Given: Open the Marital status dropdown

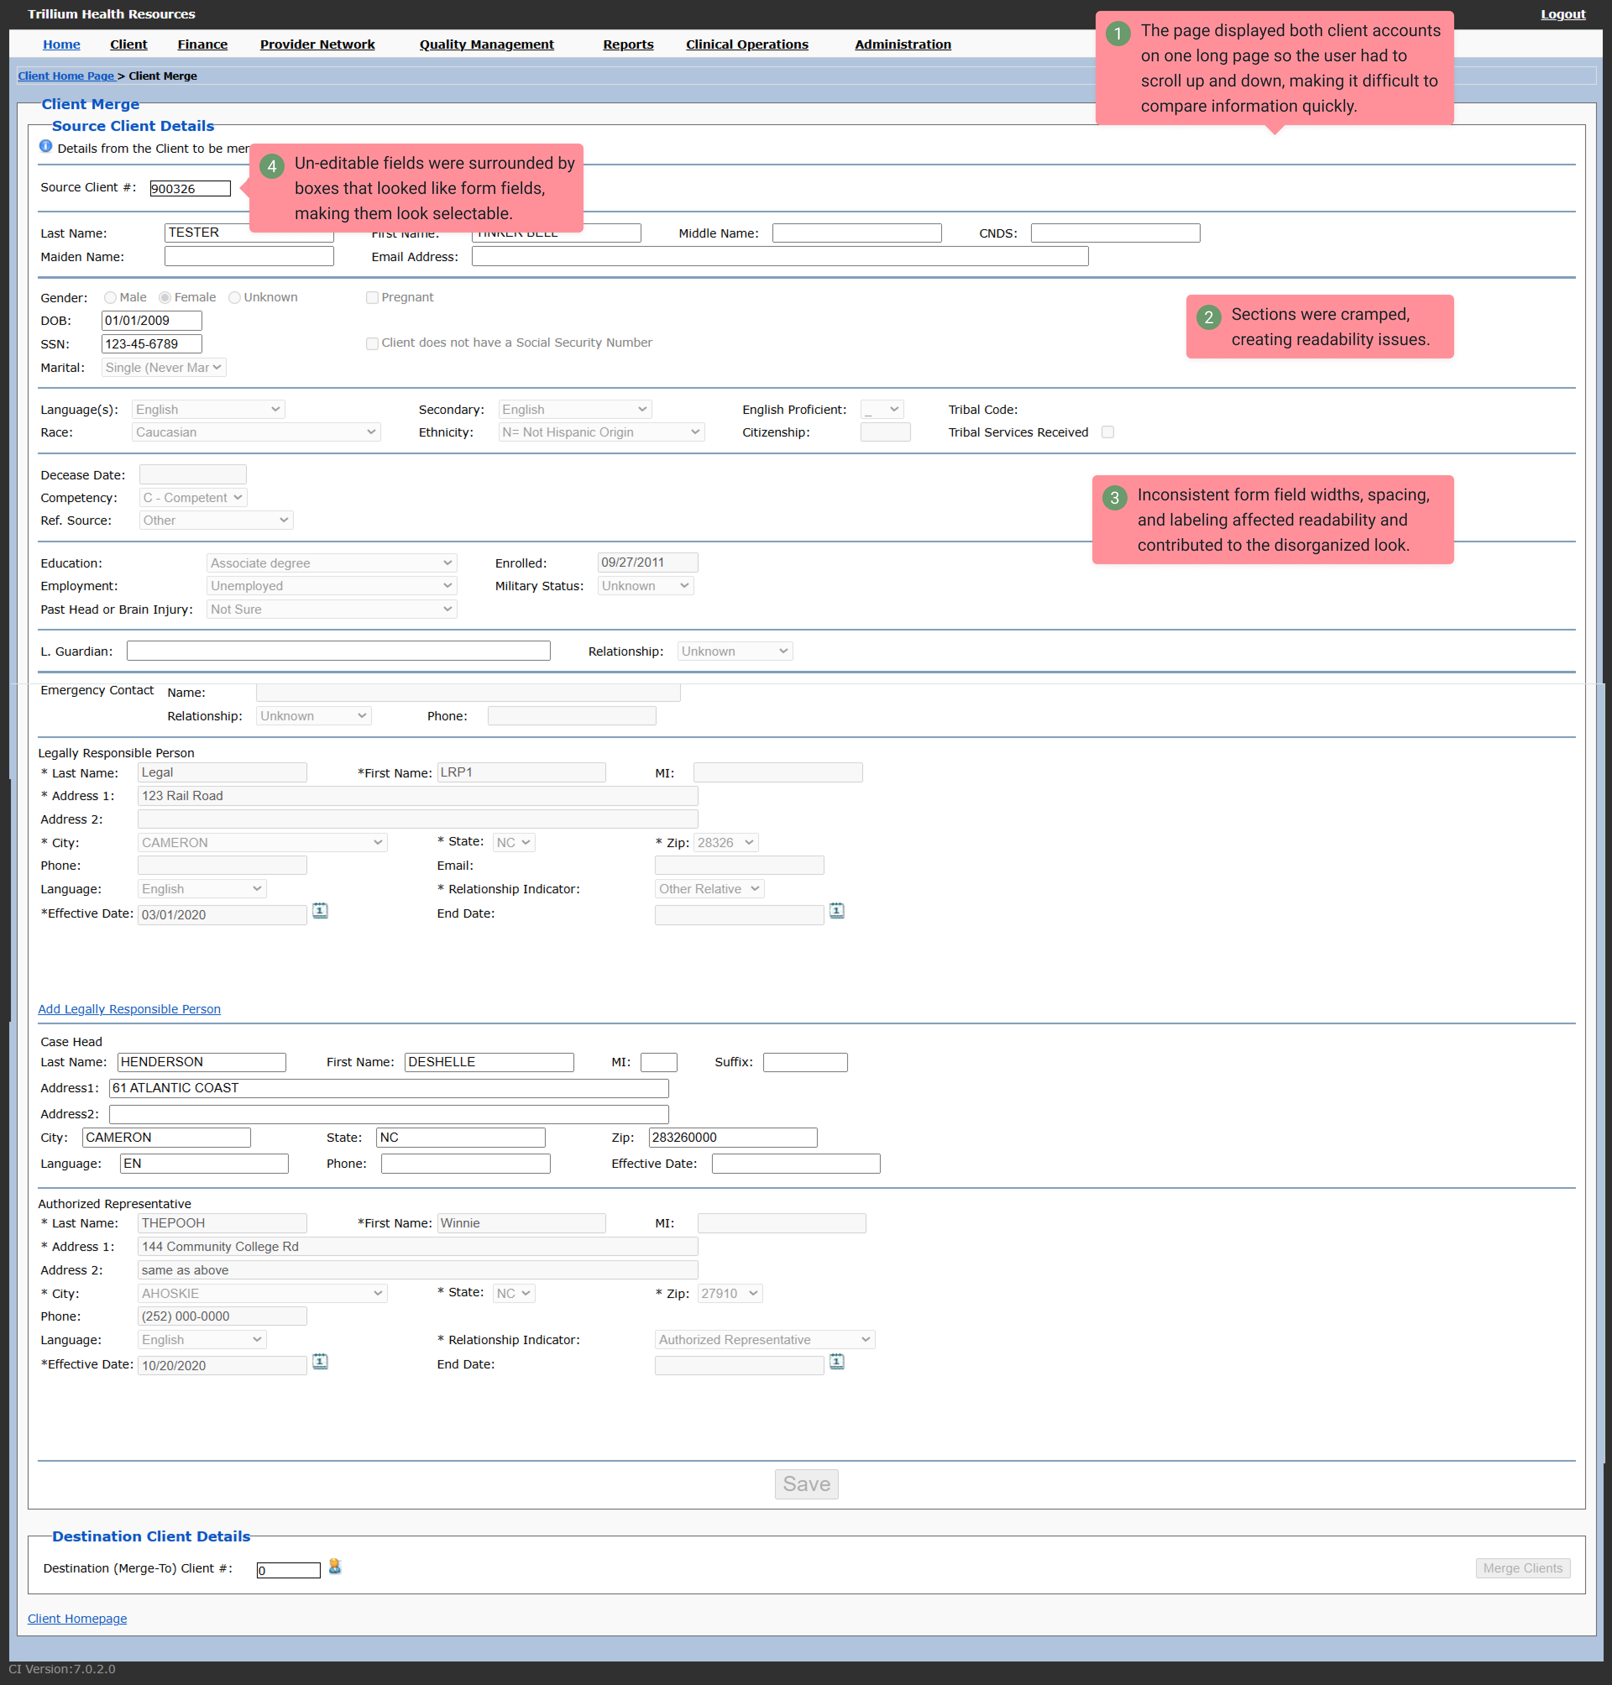Looking at the screenshot, I should click(x=163, y=368).
